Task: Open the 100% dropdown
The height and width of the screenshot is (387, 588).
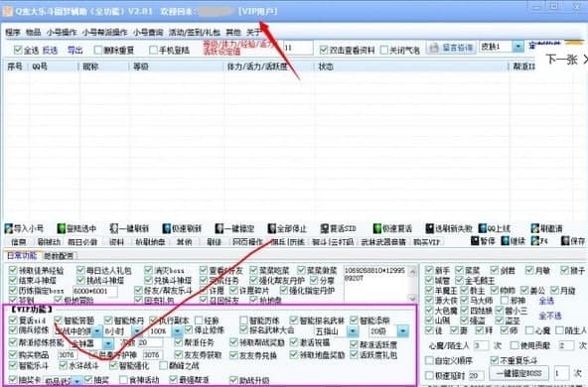Action: [177, 330]
